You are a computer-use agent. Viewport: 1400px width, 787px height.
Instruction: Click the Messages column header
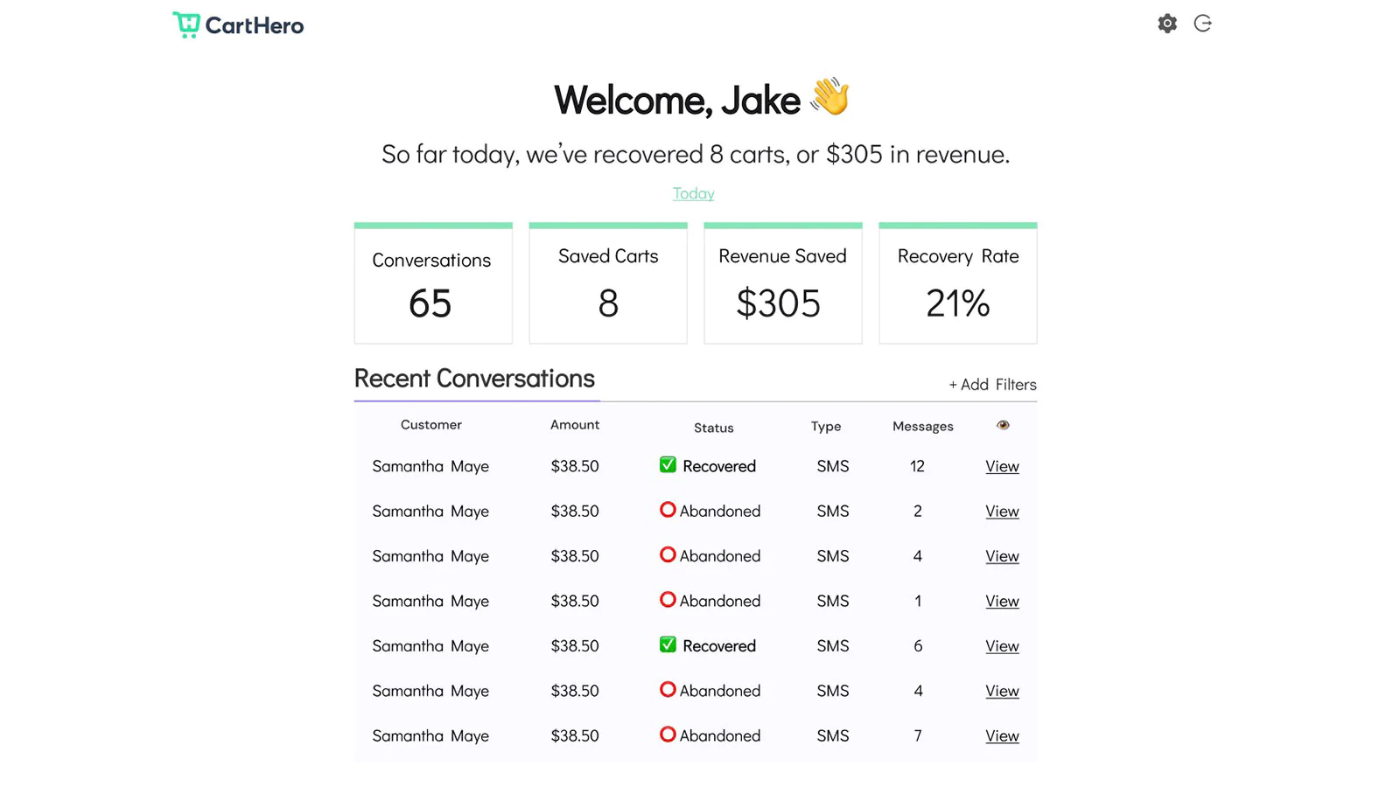[922, 427]
